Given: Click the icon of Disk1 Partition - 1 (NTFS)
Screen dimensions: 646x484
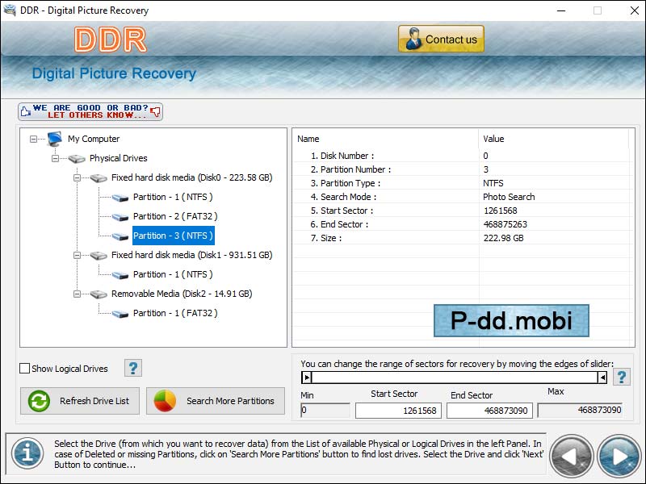Looking at the screenshot, I should pyautogui.click(x=120, y=275).
